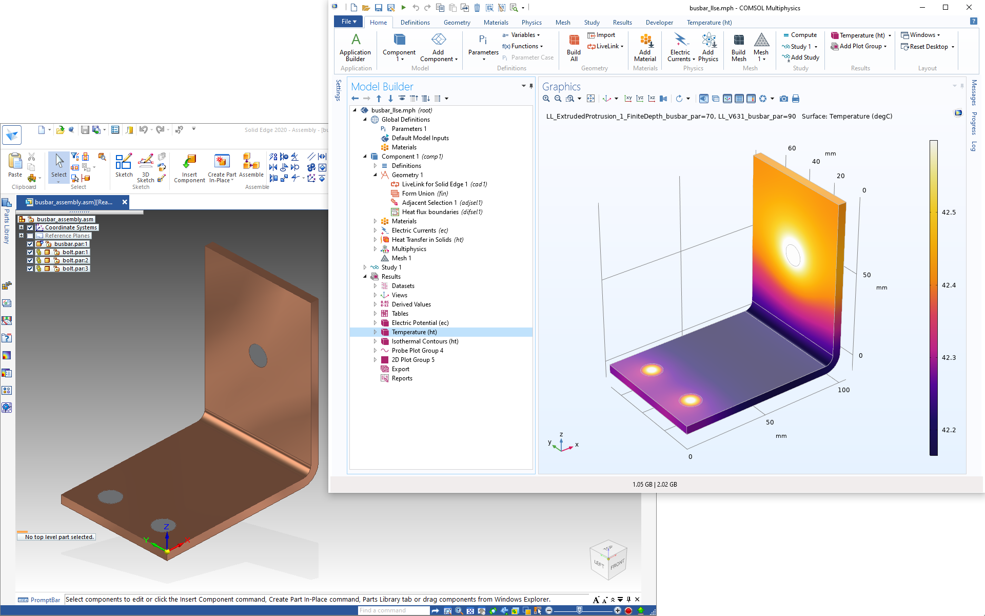Click the Solid Edge application button
The height and width of the screenshot is (616, 985).
(11, 135)
